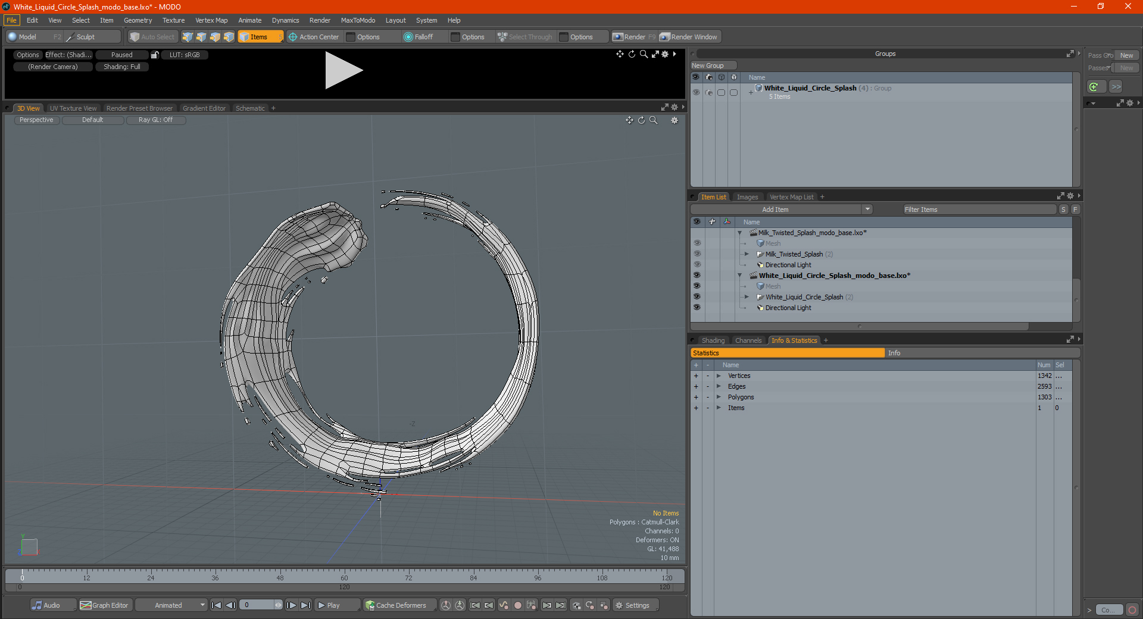Click 3D viewport rotate icon
Viewport: 1143px width, 619px height.
pyautogui.click(x=641, y=120)
